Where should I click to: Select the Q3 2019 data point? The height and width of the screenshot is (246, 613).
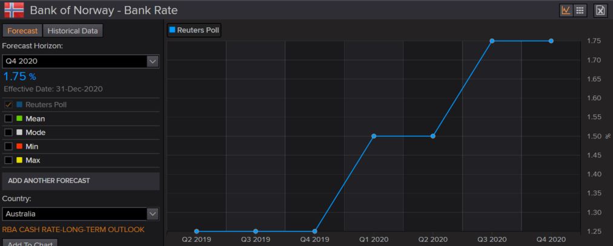pos(256,231)
